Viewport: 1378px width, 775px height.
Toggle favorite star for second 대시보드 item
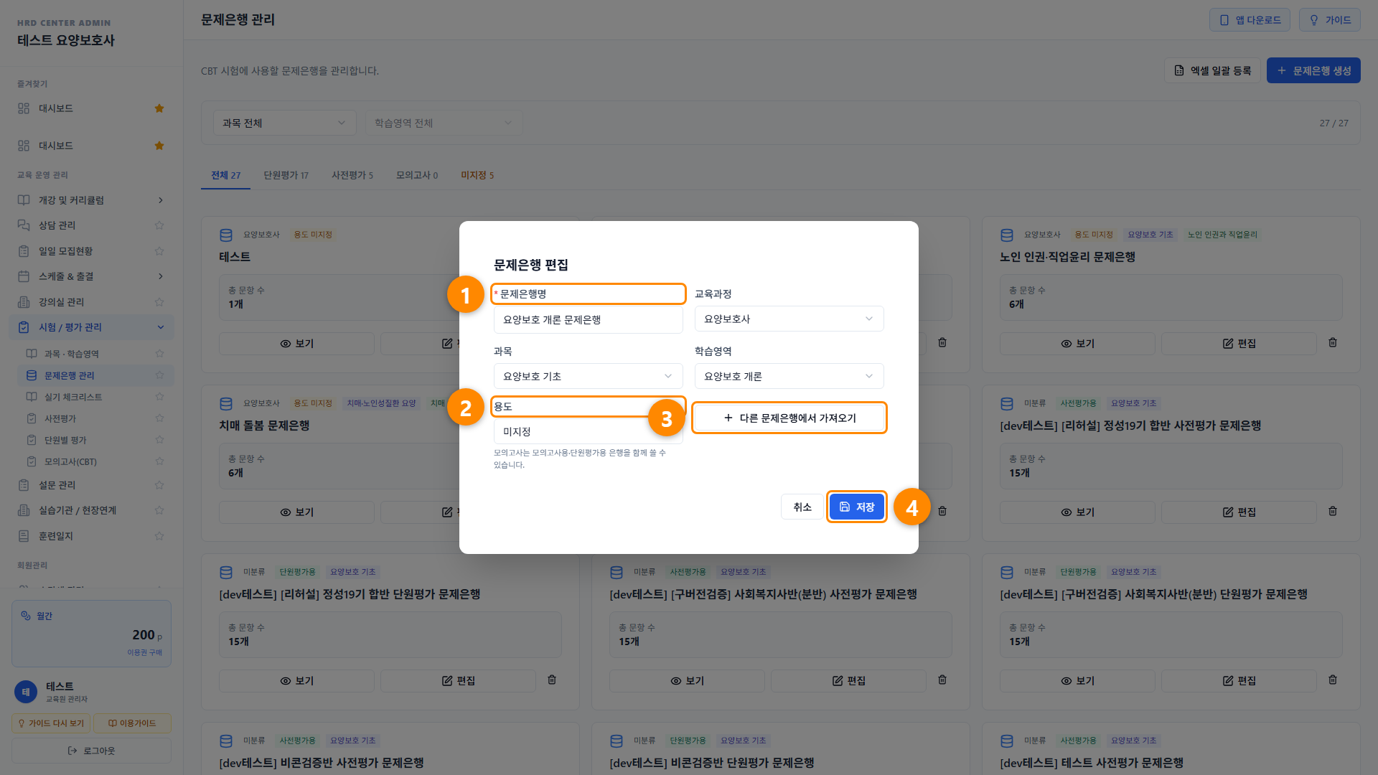click(x=159, y=146)
